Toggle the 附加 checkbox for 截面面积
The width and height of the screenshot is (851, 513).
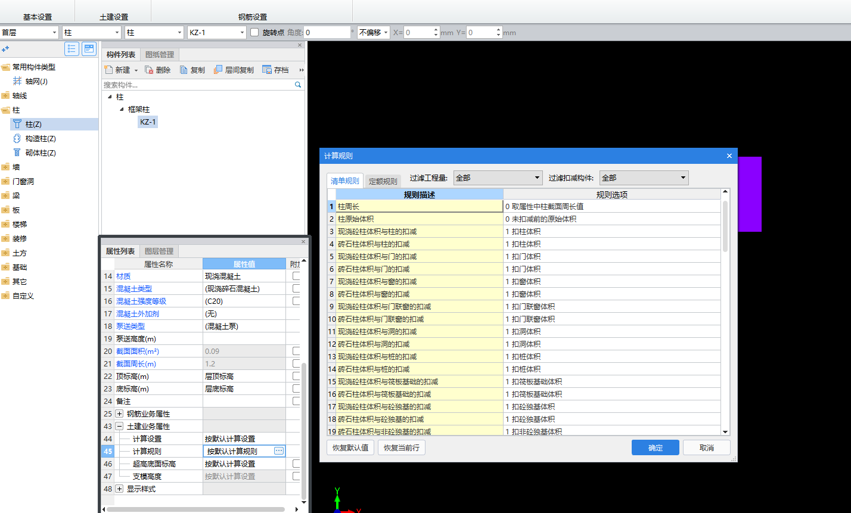[296, 351]
